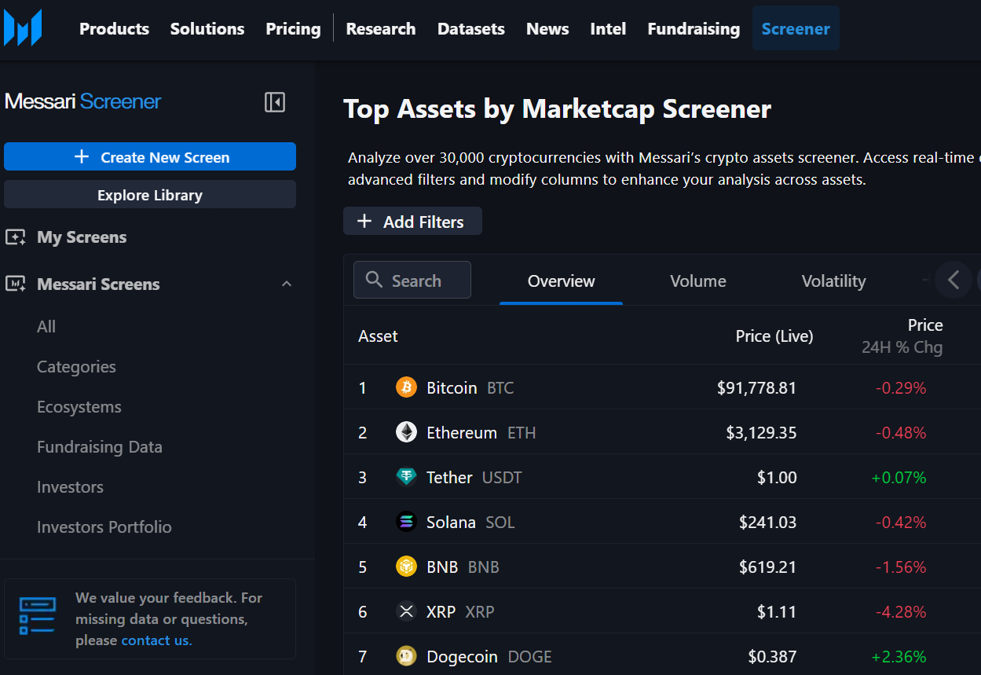Click the My Screens icon
The height and width of the screenshot is (675, 981).
tap(15, 237)
